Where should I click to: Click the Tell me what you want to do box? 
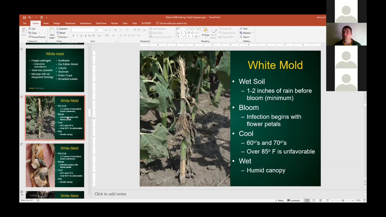[171, 23]
